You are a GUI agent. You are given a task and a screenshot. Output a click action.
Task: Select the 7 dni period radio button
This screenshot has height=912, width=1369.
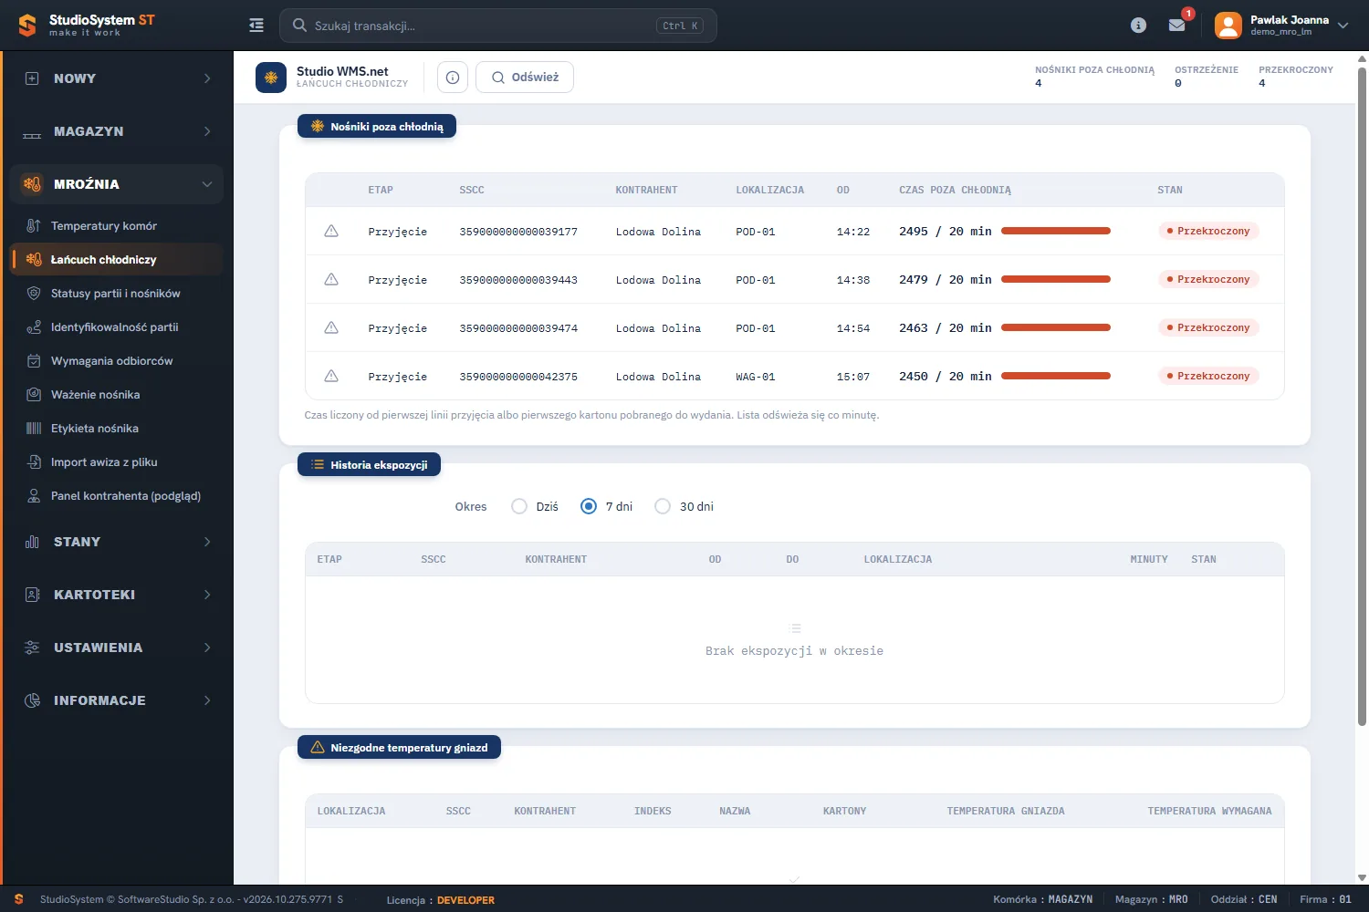pos(589,506)
